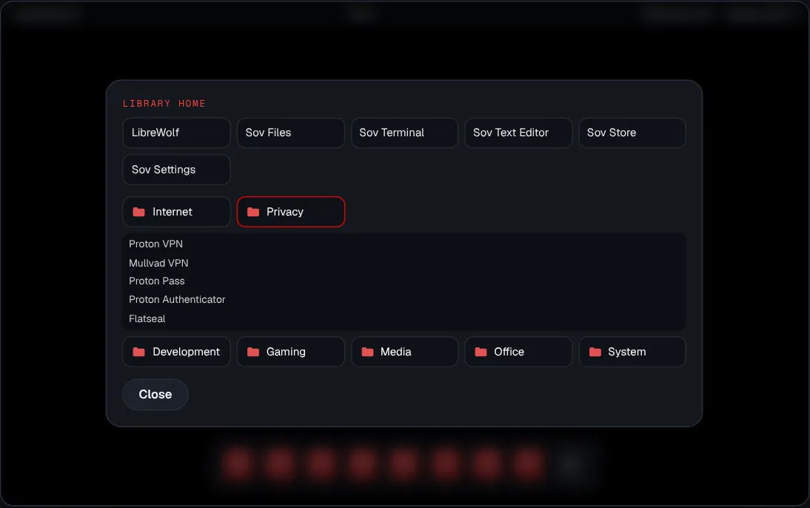Open Sov Settings

pyautogui.click(x=176, y=170)
